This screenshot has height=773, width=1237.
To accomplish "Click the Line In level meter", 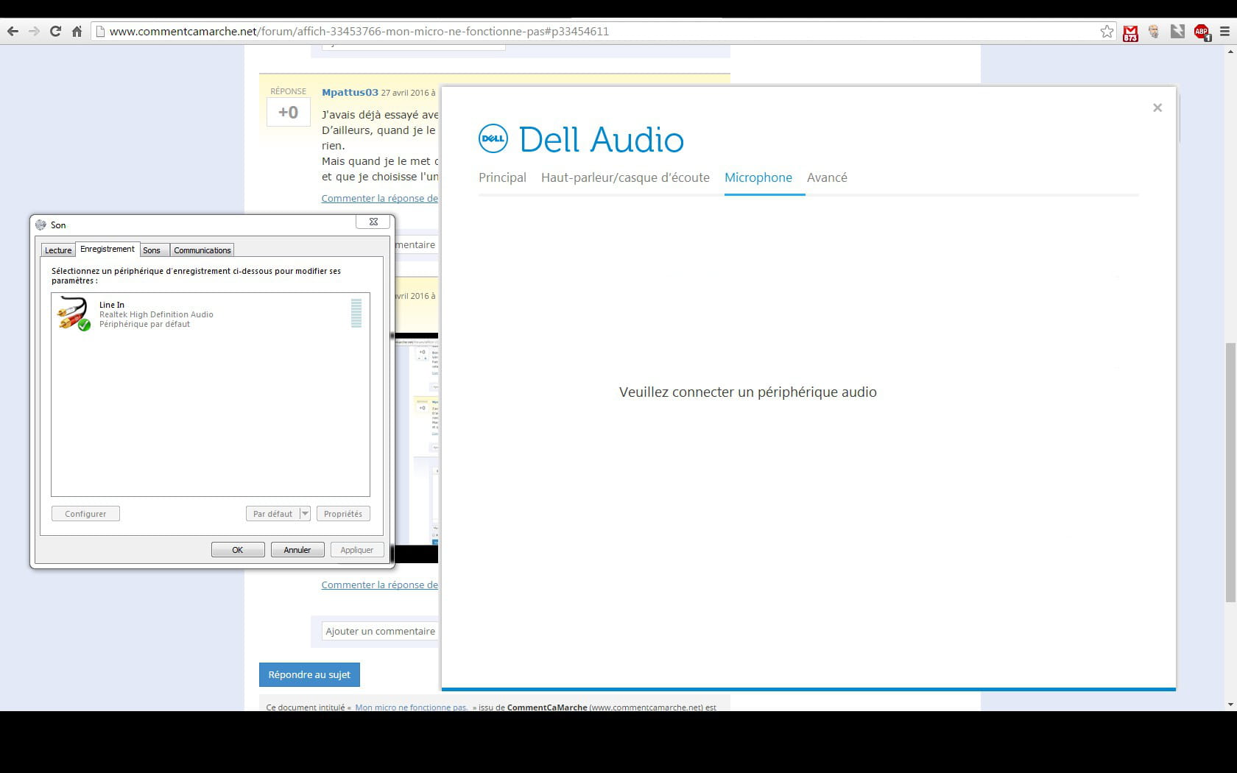I will [x=356, y=313].
